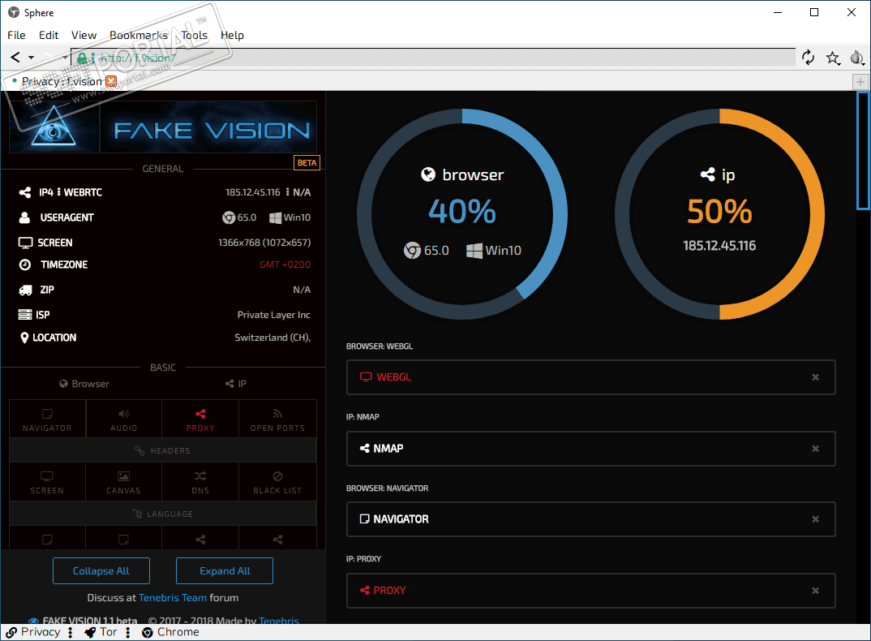Bookmark page with the star icon
The height and width of the screenshot is (641, 871).
click(x=832, y=58)
